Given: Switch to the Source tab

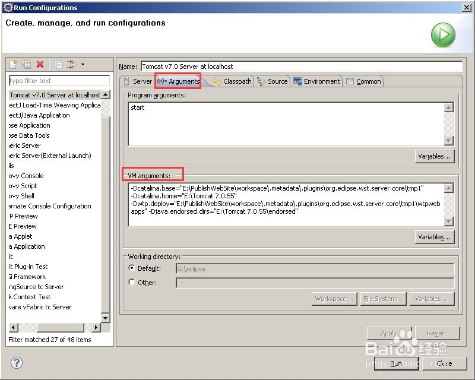Looking at the screenshot, I should pyautogui.click(x=273, y=81).
